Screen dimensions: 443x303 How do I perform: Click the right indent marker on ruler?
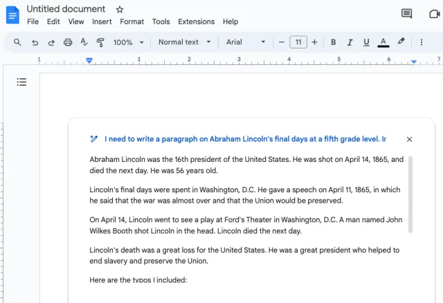coord(414,62)
